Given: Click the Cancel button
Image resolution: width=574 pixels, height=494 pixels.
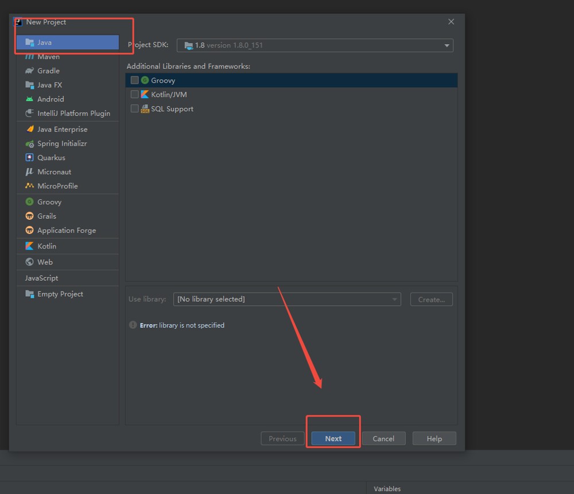Looking at the screenshot, I should point(383,438).
